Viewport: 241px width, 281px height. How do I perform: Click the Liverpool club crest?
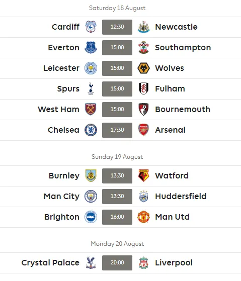(143, 263)
